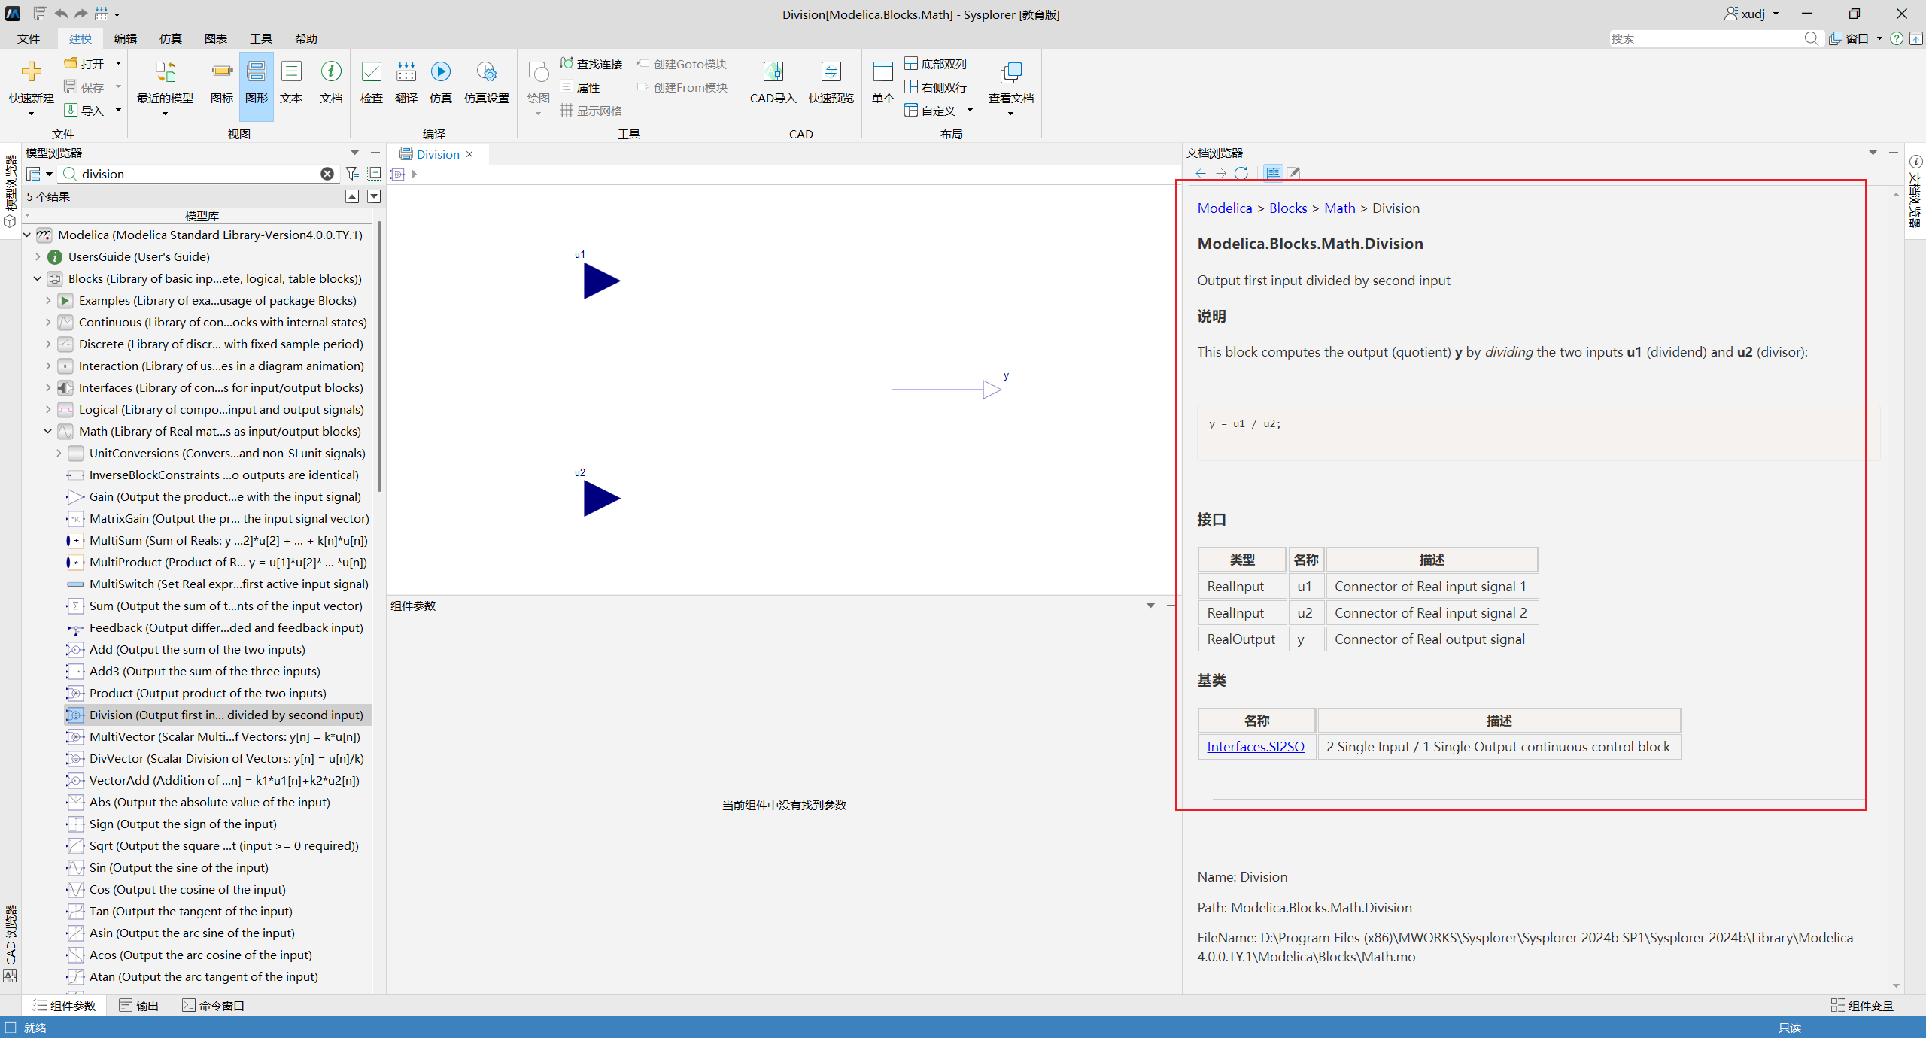Click the u1 input connector triangle
This screenshot has height=1038, width=1926.
click(x=601, y=281)
